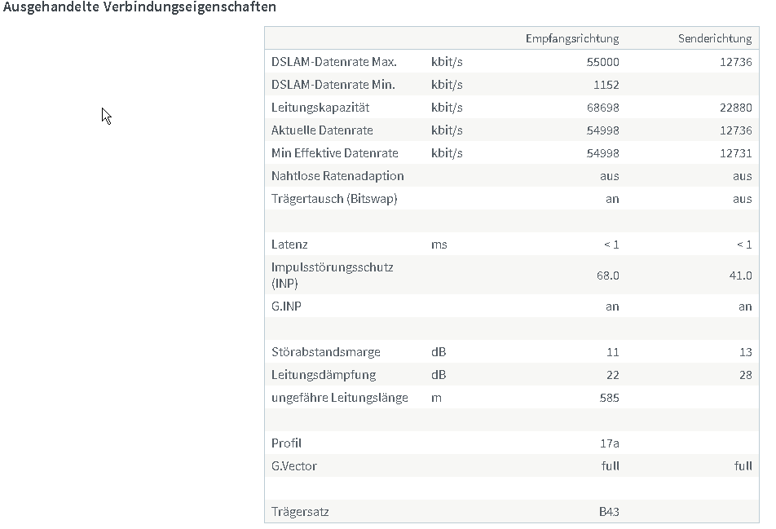Click the Störabstandsmarge label
Viewport: 776px width, 529px height.
tap(326, 352)
